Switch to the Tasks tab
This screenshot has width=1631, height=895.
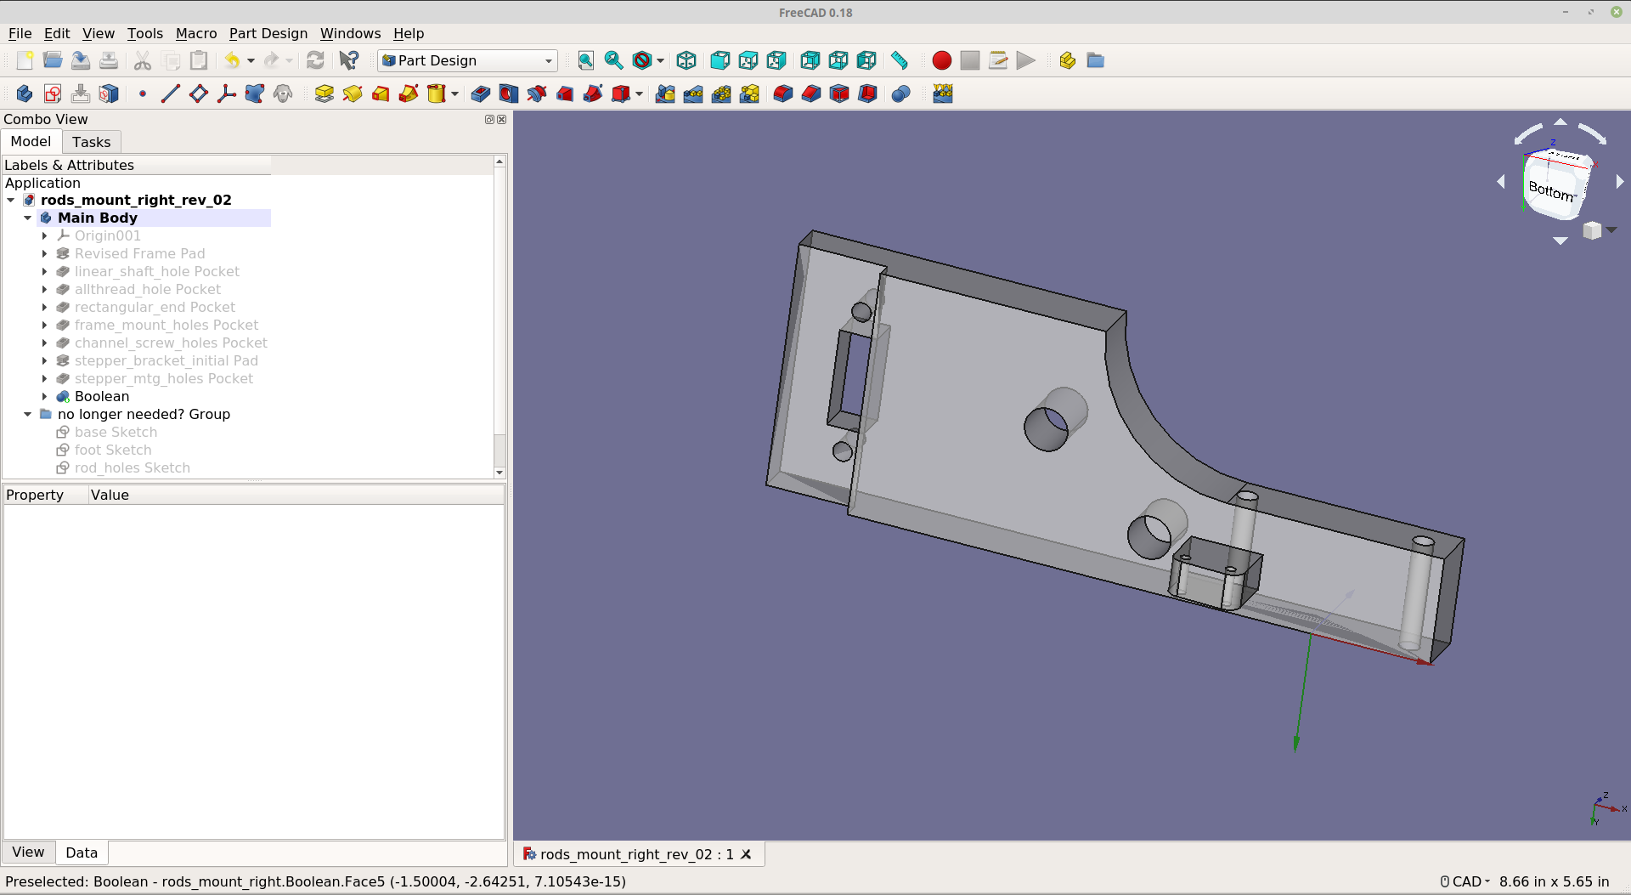92,142
